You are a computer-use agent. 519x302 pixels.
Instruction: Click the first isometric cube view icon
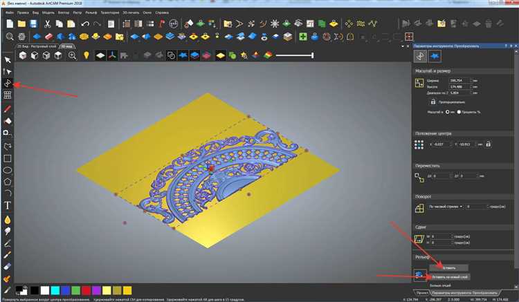point(23,55)
